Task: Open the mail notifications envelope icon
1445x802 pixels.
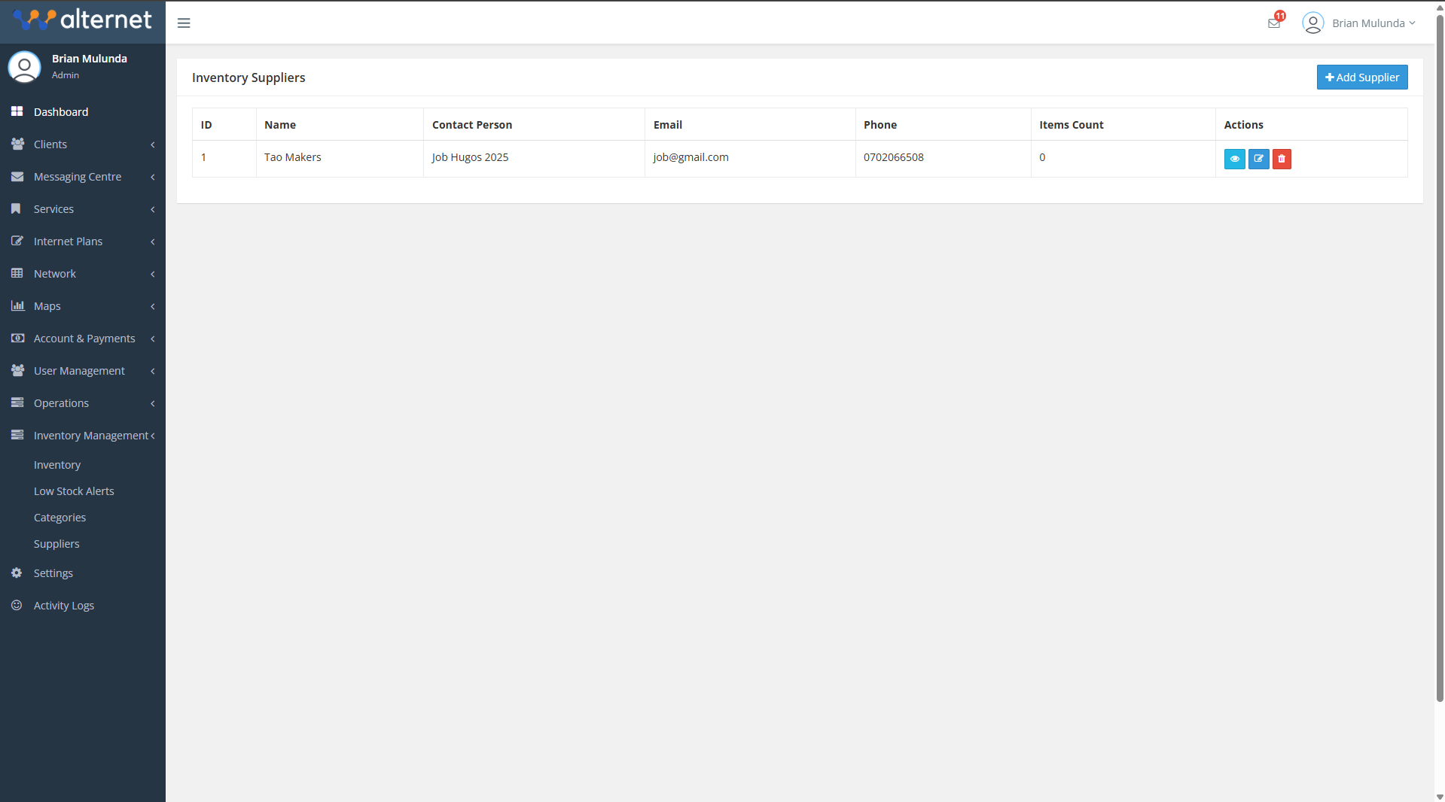Action: click(x=1274, y=23)
